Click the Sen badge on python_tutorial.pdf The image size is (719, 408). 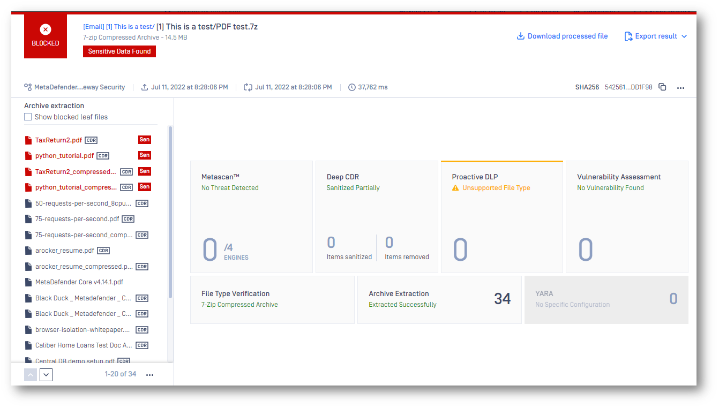tap(145, 155)
